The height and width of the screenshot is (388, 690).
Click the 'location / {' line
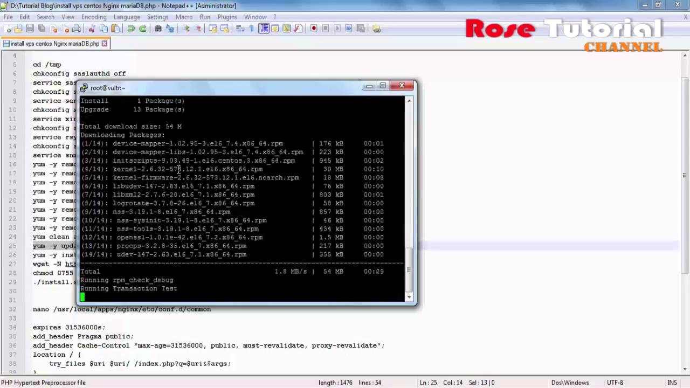57,355
